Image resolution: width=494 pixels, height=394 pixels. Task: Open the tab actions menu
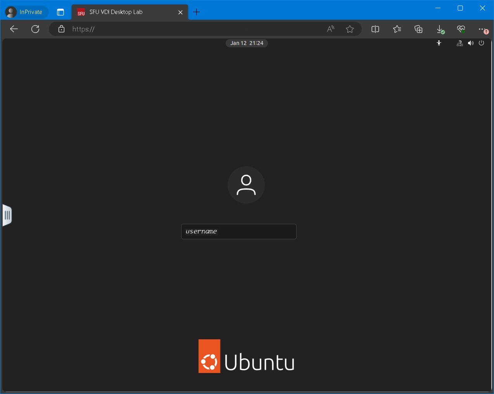60,12
